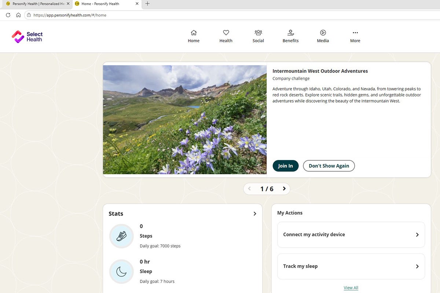Reload the page with browser refresh icon

(8, 15)
